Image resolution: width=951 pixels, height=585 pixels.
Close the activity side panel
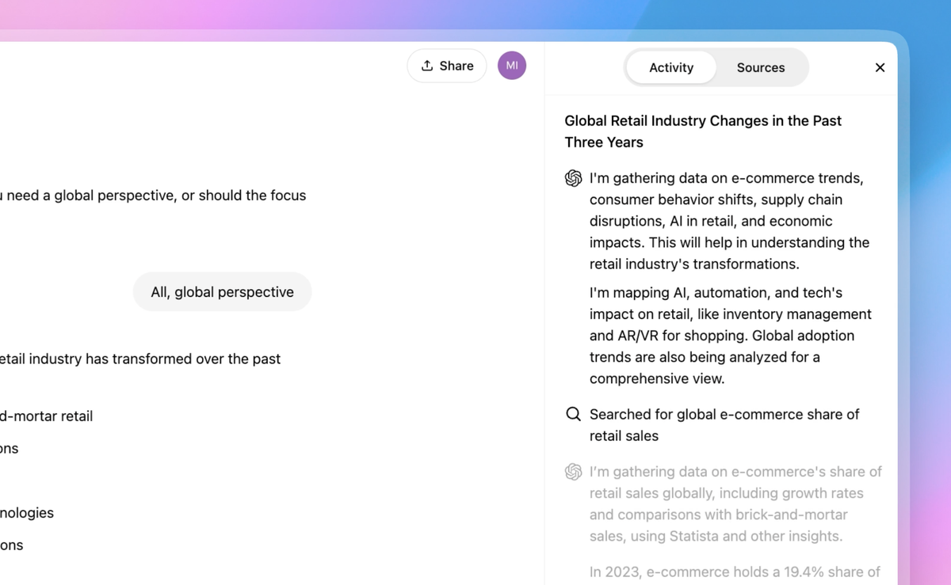[880, 68]
